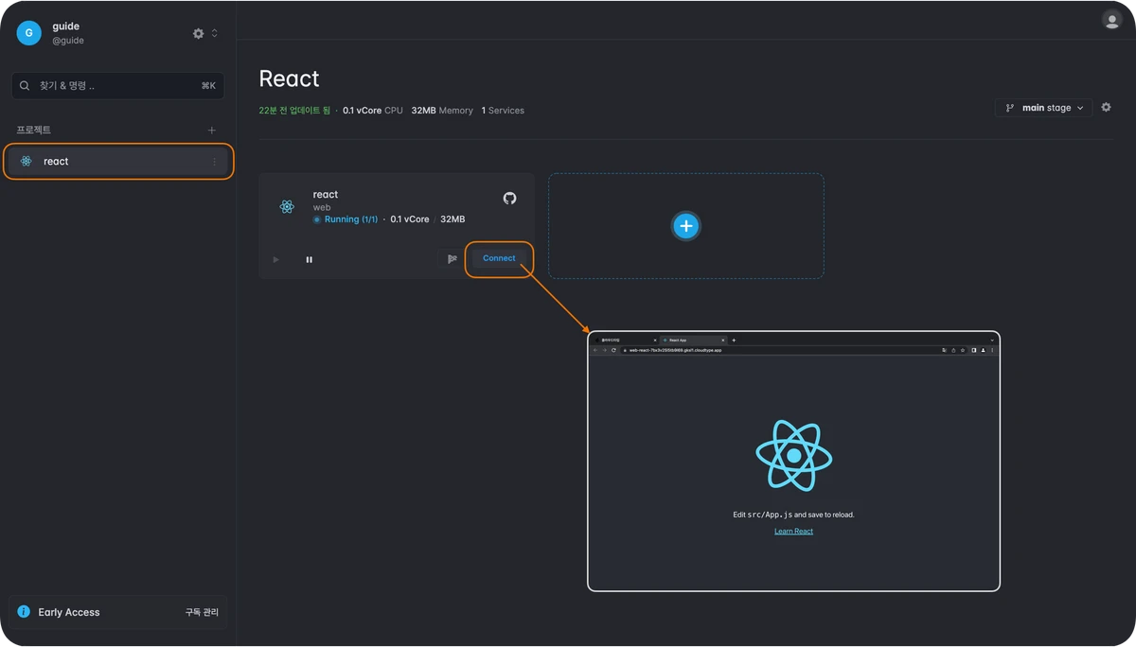Image resolution: width=1136 pixels, height=647 pixels.
Task: Click the Early Access label
Action: (69, 612)
